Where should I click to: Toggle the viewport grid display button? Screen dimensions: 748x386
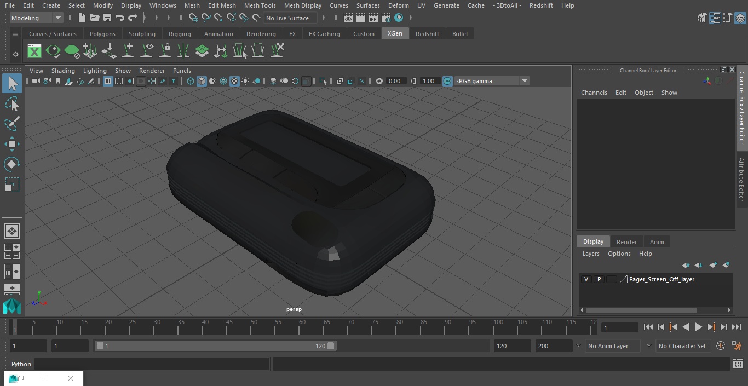[x=108, y=81]
